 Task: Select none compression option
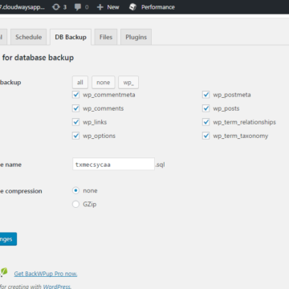(x=76, y=190)
